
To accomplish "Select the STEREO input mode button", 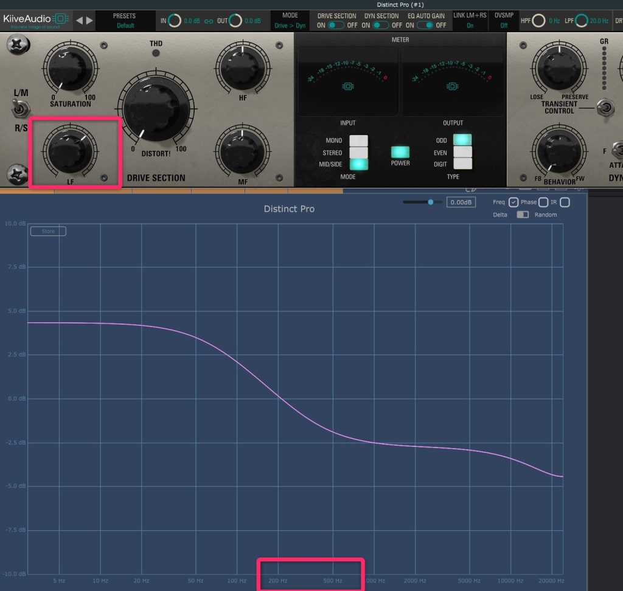I will pos(358,153).
